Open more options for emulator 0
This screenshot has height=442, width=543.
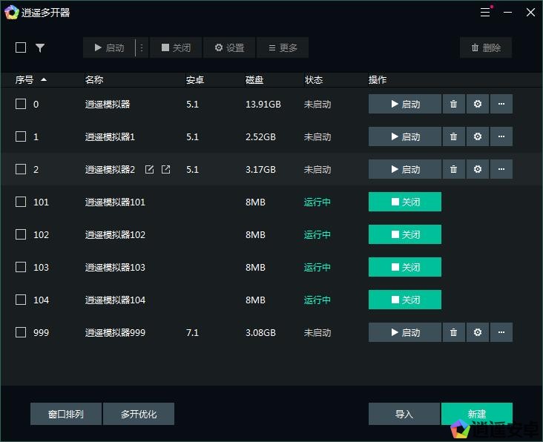(x=501, y=104)
